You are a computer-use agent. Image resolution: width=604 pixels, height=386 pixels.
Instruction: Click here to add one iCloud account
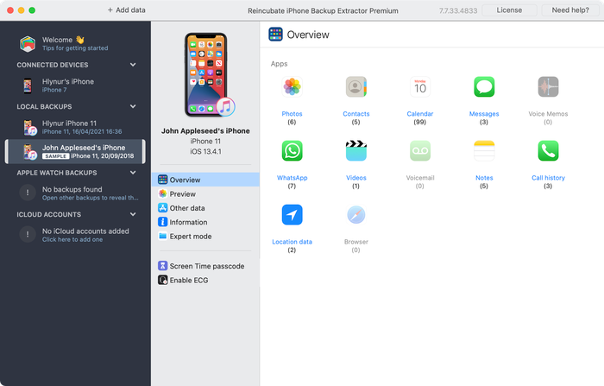[x=72, y=239]
